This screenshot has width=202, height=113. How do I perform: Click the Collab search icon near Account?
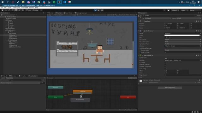(x=164, y=10)
